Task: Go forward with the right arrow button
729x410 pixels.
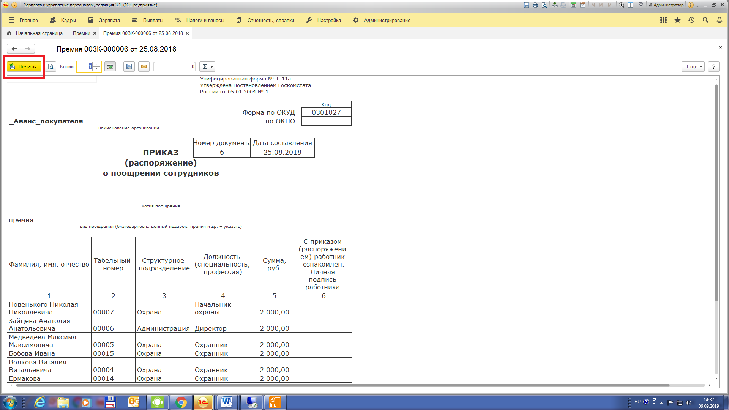Action: (x=28, y=49)
